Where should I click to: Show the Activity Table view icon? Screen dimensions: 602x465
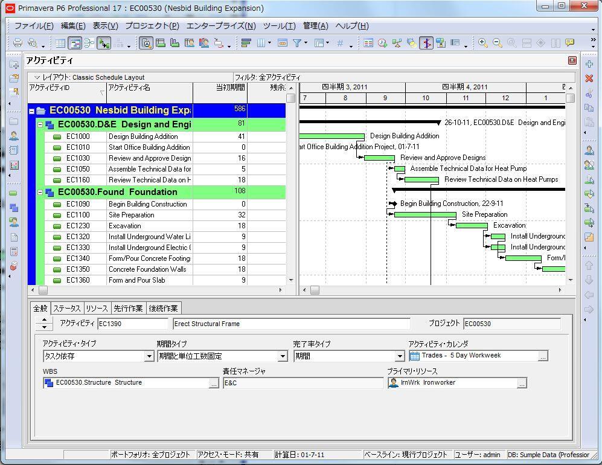pos(60,43)
